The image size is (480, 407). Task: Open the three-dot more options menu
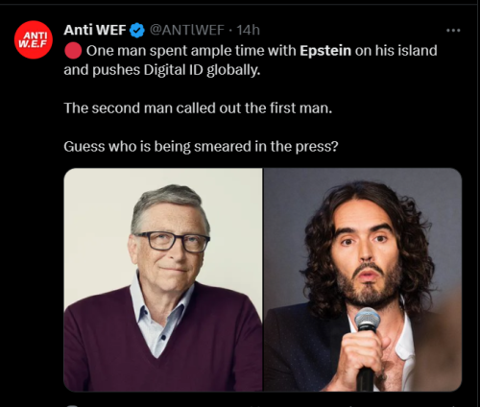(x=453, y=31)
